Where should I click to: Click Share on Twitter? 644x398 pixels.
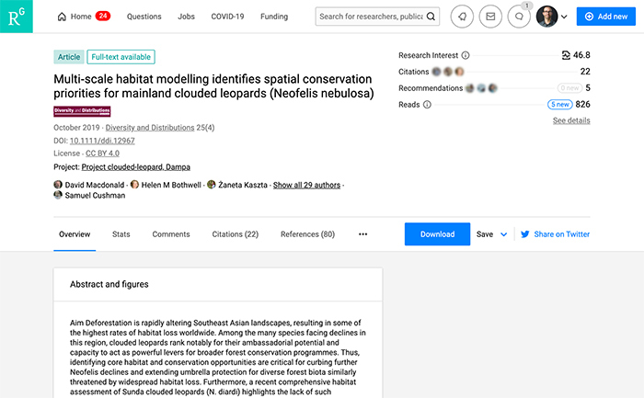coord(555,234)
